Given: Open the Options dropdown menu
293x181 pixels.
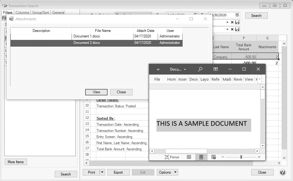Looking at the screenshot, I should point(167,172).
